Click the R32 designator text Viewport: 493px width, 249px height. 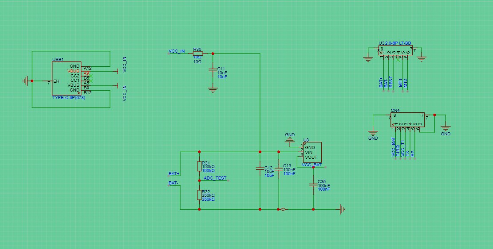(x=206, y=192)
